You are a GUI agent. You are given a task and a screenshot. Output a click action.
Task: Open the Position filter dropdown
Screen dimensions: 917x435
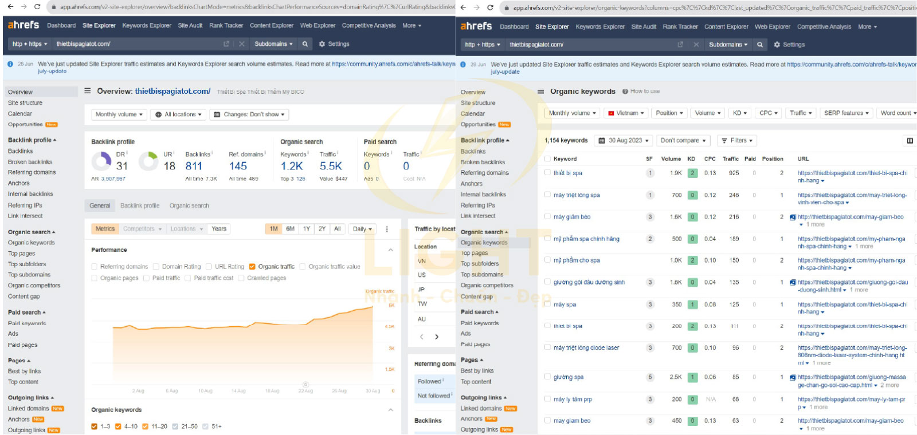tap(669, 113)
